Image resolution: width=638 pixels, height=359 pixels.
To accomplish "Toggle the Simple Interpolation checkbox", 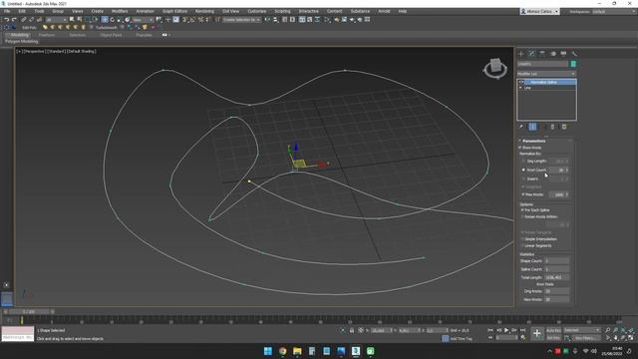I will tap(522, 239).
